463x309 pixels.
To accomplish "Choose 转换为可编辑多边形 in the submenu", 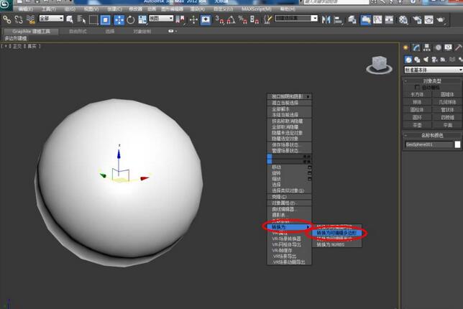I will click(338, 233).
